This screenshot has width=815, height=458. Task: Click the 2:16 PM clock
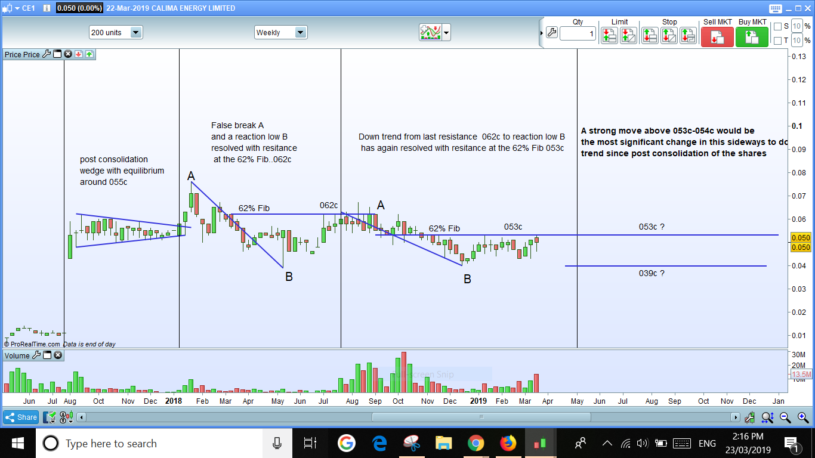click(x=749, y=437)
